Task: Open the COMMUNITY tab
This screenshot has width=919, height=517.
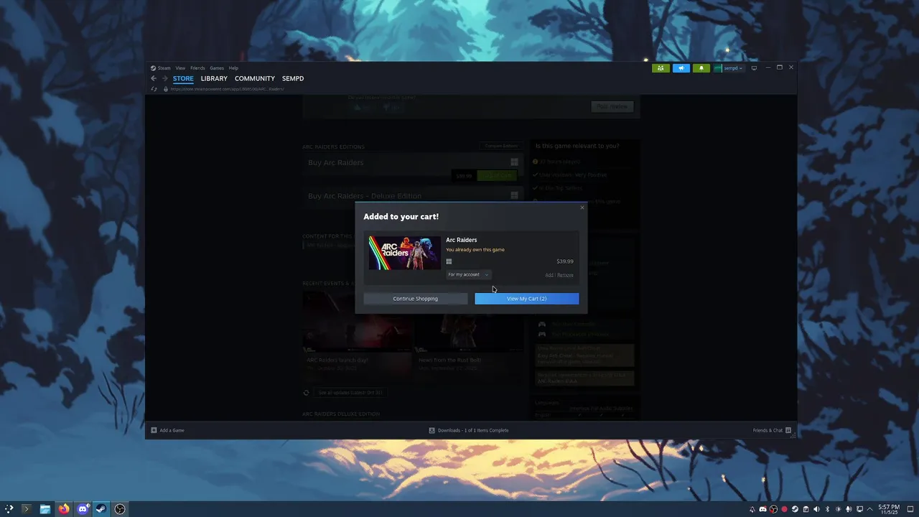Action: point(255,78)
